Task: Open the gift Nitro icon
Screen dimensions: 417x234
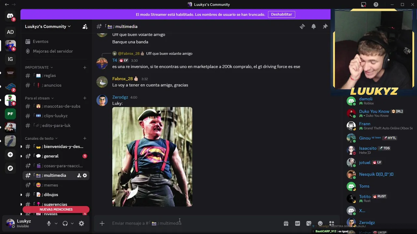Action: [286, 223]
